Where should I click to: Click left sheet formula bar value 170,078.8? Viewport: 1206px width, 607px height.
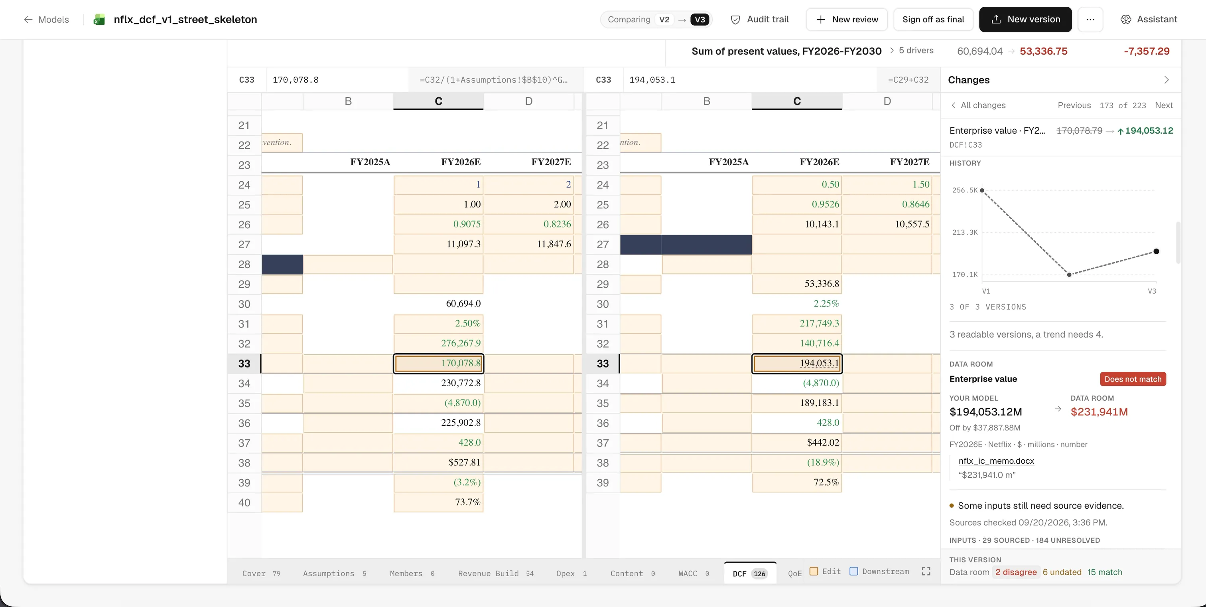(296, 80)
